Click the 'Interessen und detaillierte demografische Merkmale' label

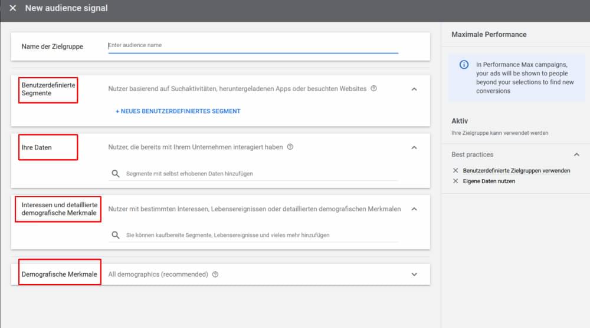click(59, 209)
